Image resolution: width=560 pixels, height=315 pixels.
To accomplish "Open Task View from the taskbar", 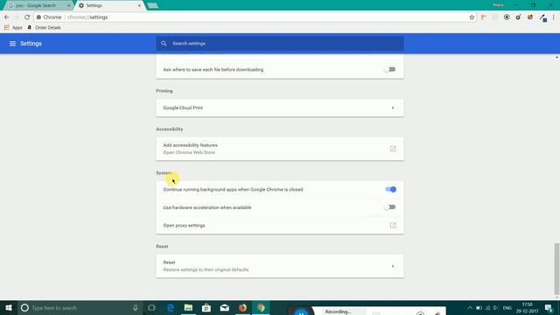I will [x=151, y=308].
